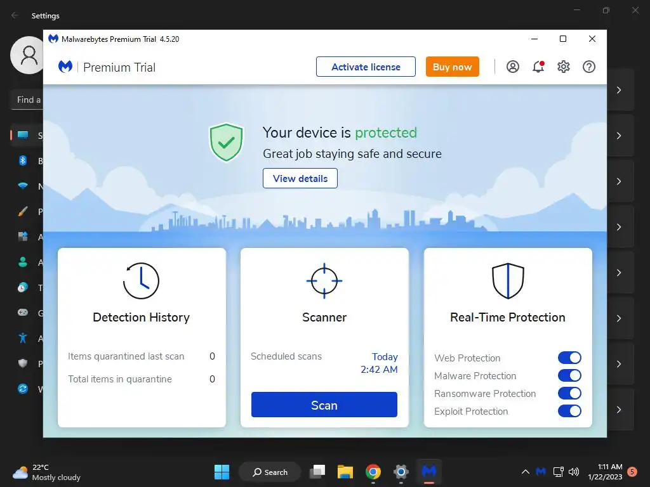Click the Windows Start button on taskbar
The image size is (650, 487).
222,472
